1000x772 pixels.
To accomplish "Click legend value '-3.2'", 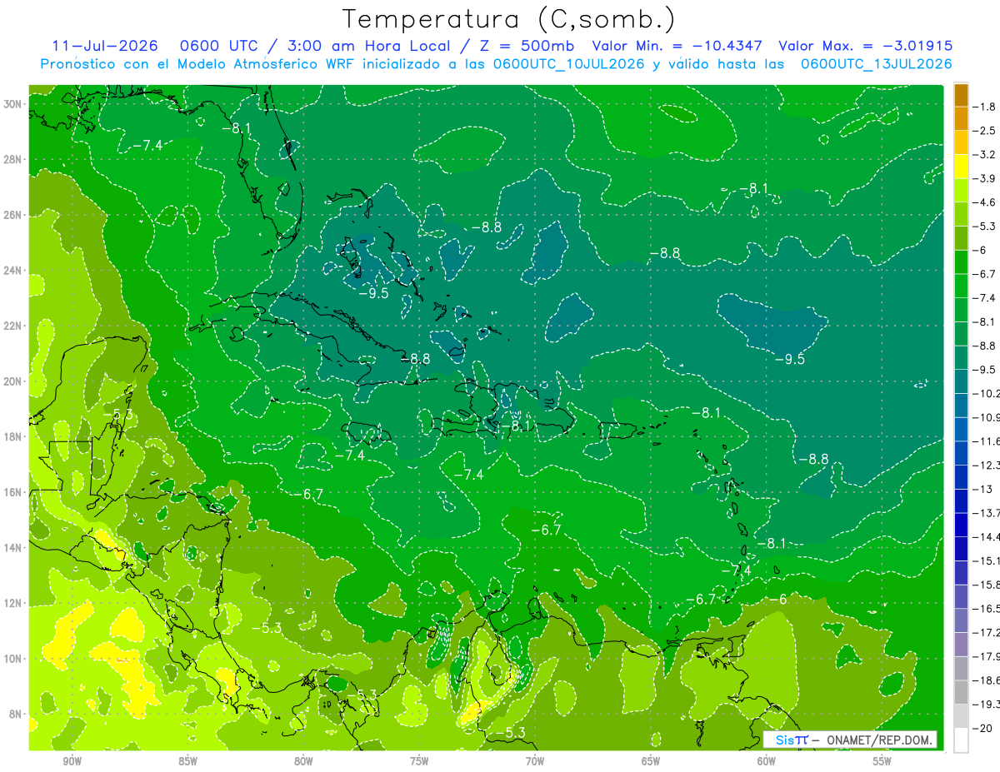I will 984,155.
